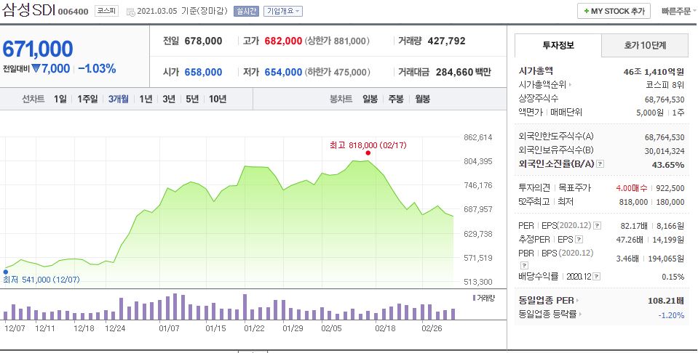Click the 거래대금 value 284,660 백만
This screenshot has height=353, width=698.
point(464,73)
